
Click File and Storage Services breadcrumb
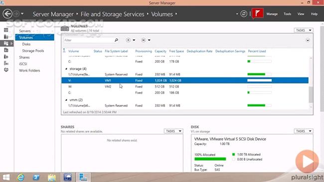point(113,14)
